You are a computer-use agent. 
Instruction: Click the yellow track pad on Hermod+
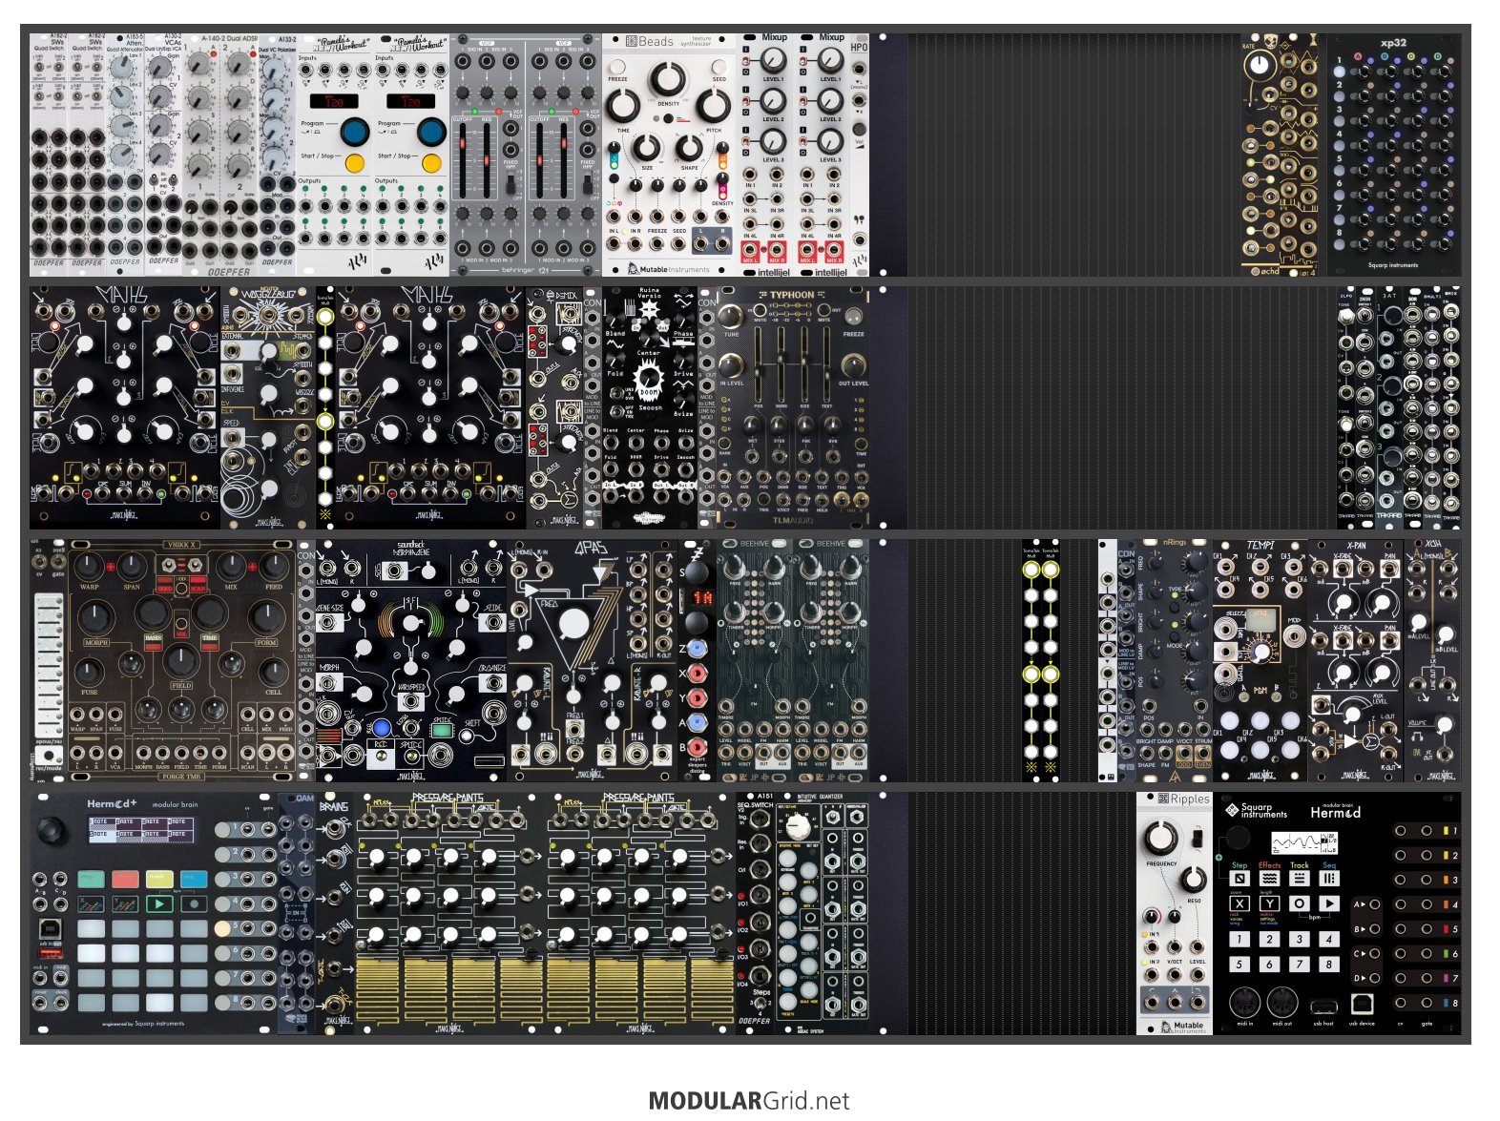pyautogui.click(x=159, y=879)
